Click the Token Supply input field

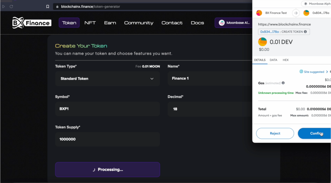point(107,139)
